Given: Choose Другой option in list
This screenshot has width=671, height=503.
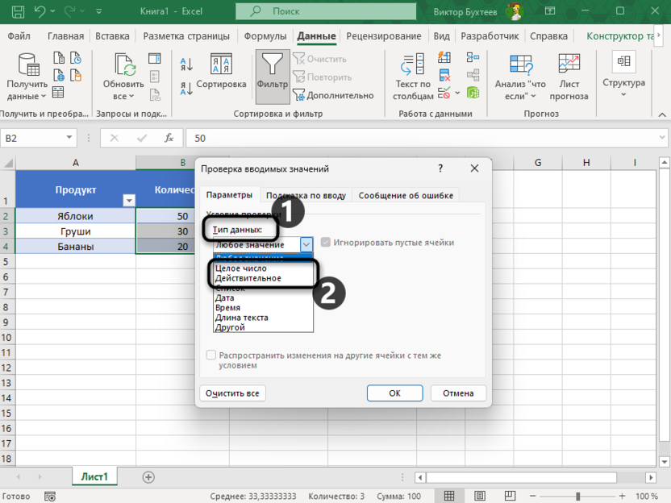Looking at the screenshot, I should coord(264,327).
